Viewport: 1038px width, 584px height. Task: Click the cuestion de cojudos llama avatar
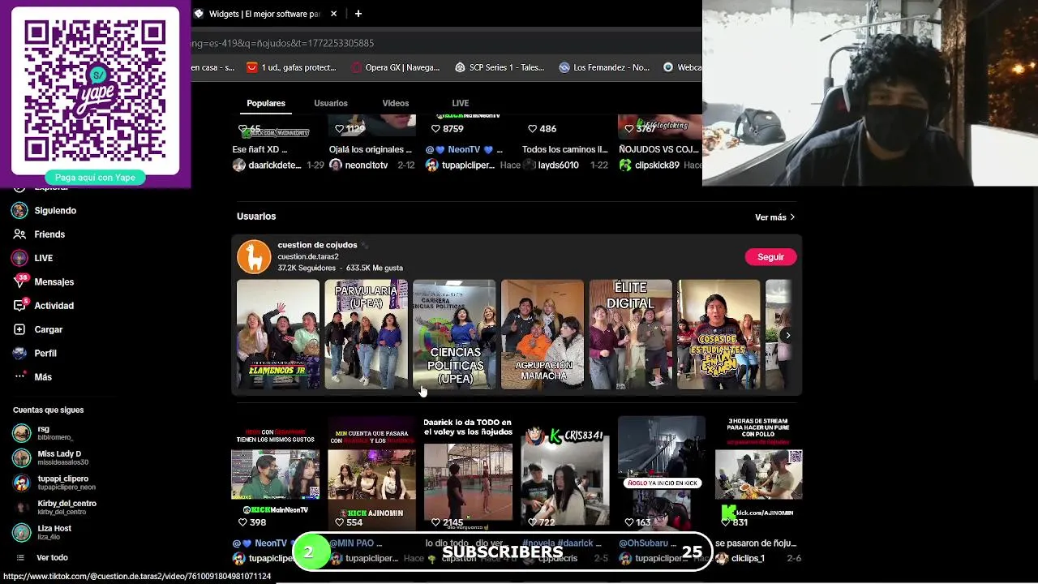click(254, 256)
